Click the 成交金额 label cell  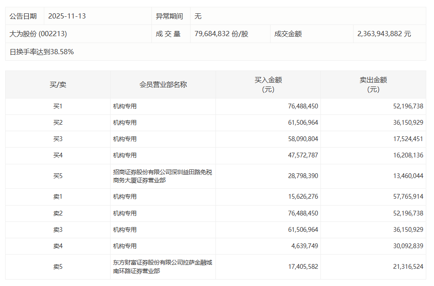[288, 34]
